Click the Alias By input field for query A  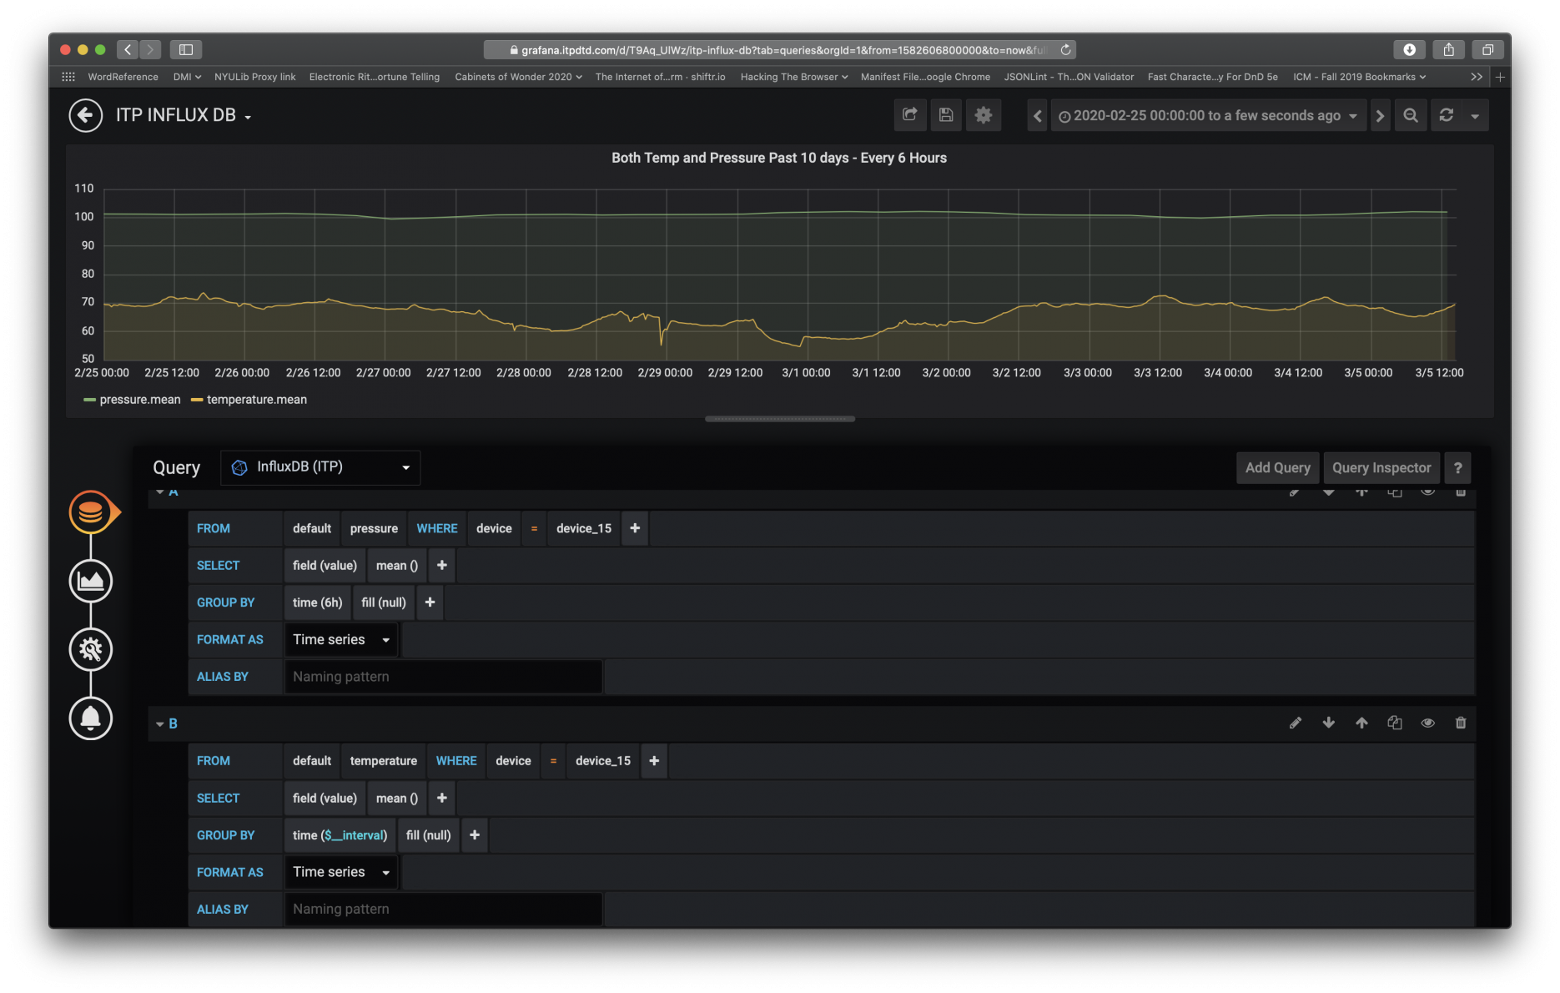click(x=443, y=677)
